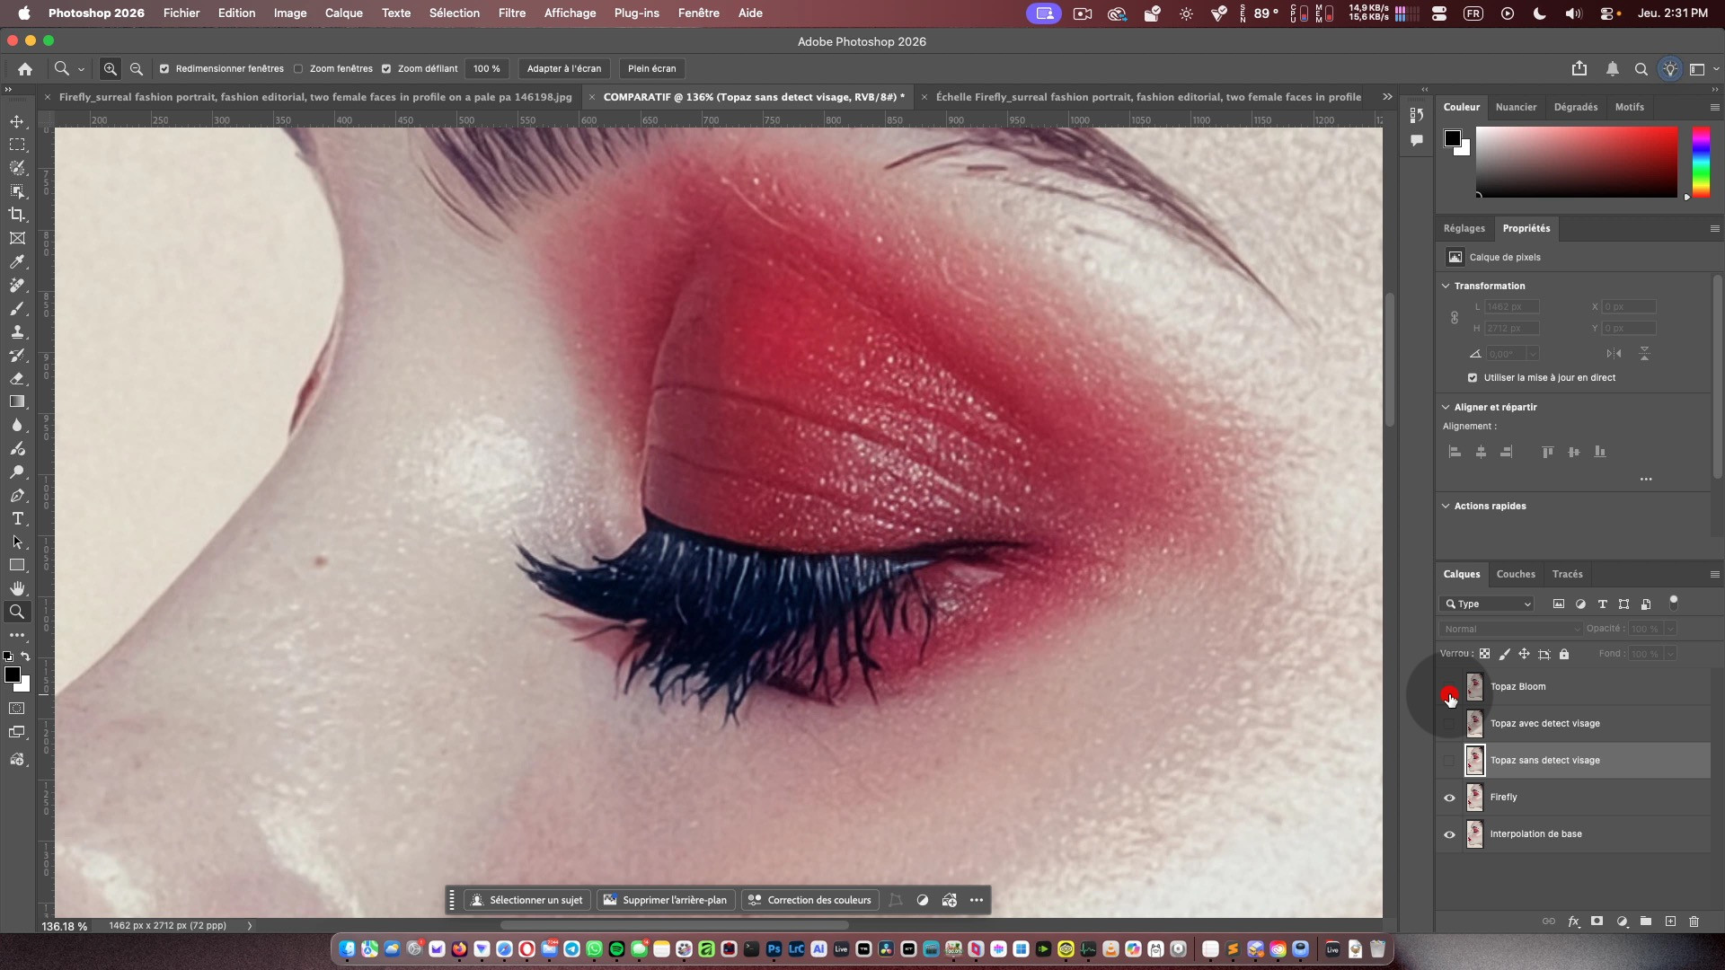Screen dimensions: 1725x970
Task: Switch to the Couches tab
Action: 1515,574
